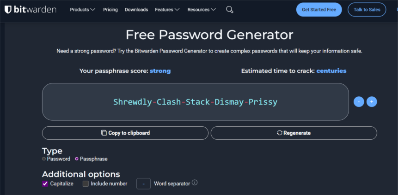This screenshot has width=398, height=195.
Task: Click the minus circle button beside passphrase
Action: point(359,102)
